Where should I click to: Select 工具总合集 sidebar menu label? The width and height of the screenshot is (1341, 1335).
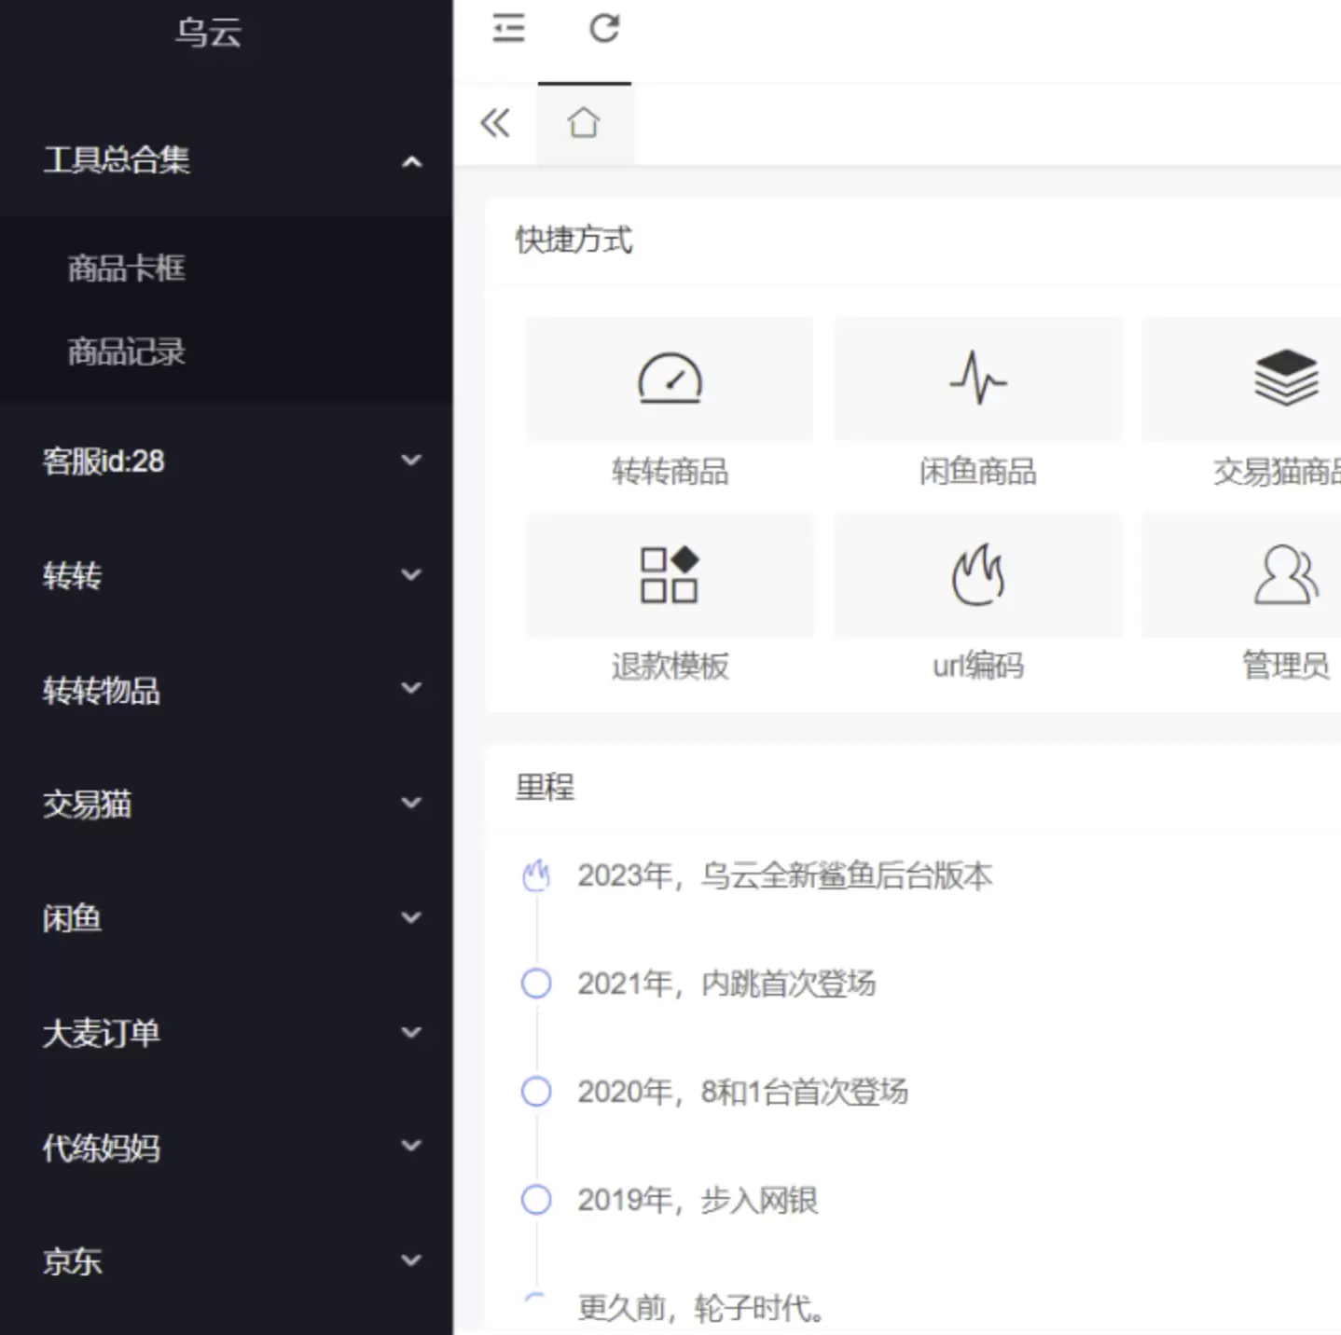117,160
